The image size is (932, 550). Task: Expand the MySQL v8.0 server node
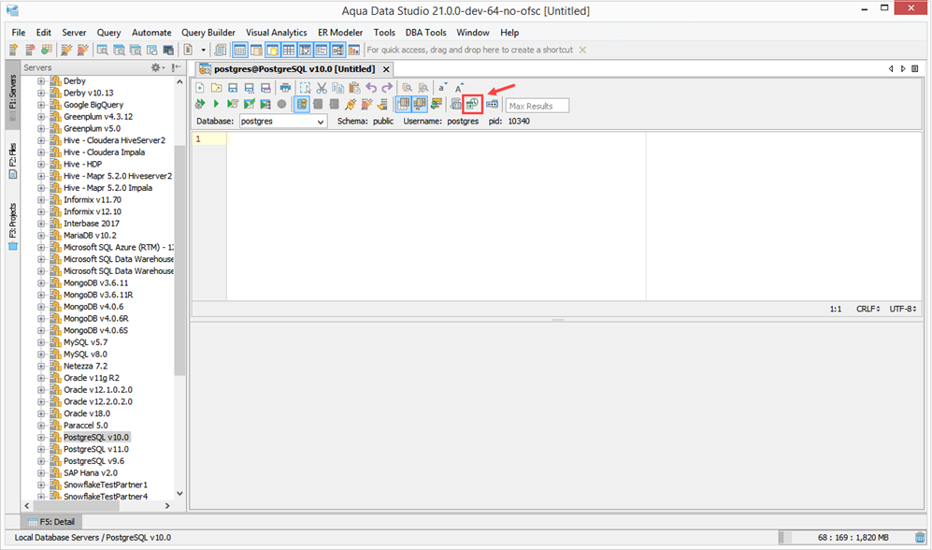pyautogui.click(x=41, y=355)
